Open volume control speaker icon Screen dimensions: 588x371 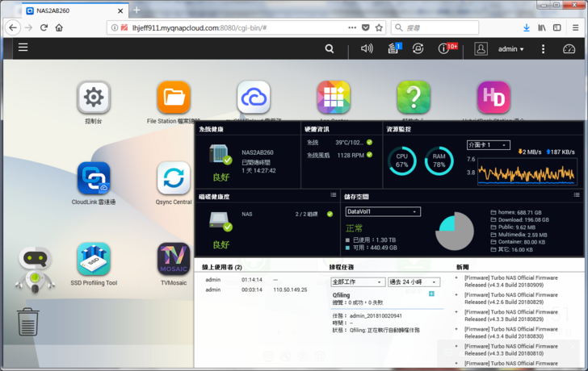(x=367, y=48)
